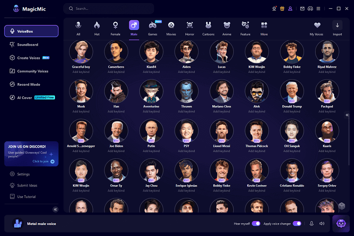
Task: Select the Male voices category
Action: coord(134,28)
